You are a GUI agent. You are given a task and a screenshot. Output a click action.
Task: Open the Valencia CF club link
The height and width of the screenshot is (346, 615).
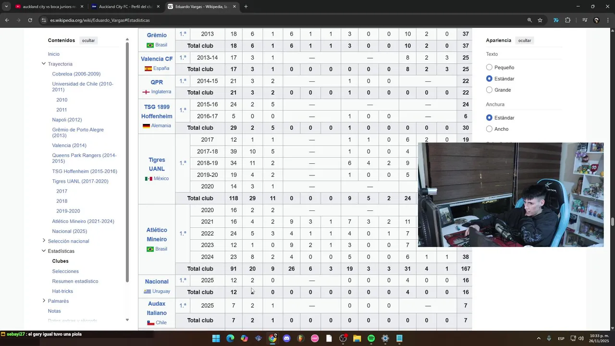(157, 59)
